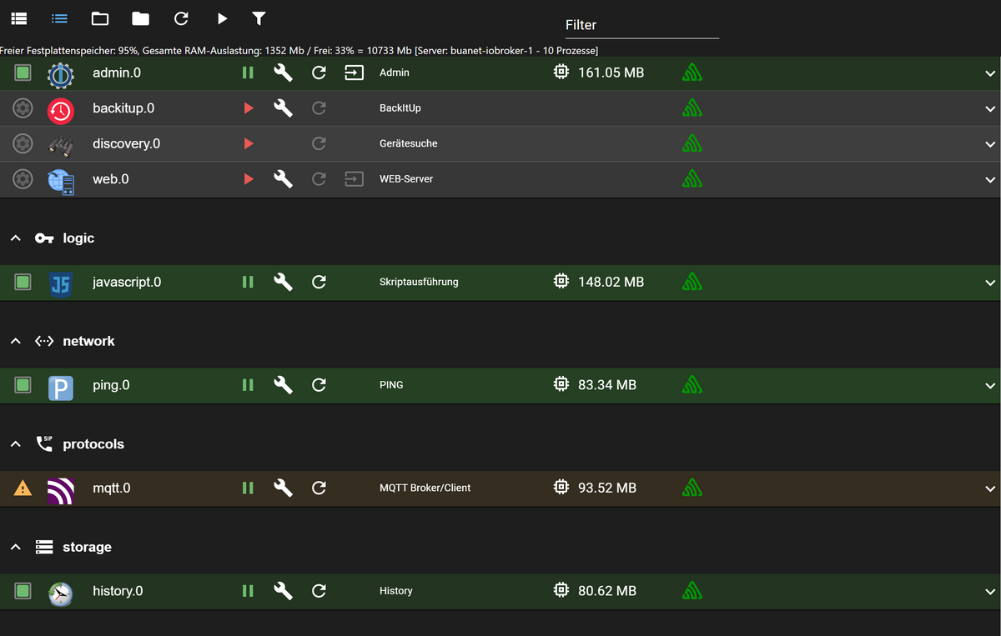Click the toolbar play button
1001x636 pixels.
point(222,18)
